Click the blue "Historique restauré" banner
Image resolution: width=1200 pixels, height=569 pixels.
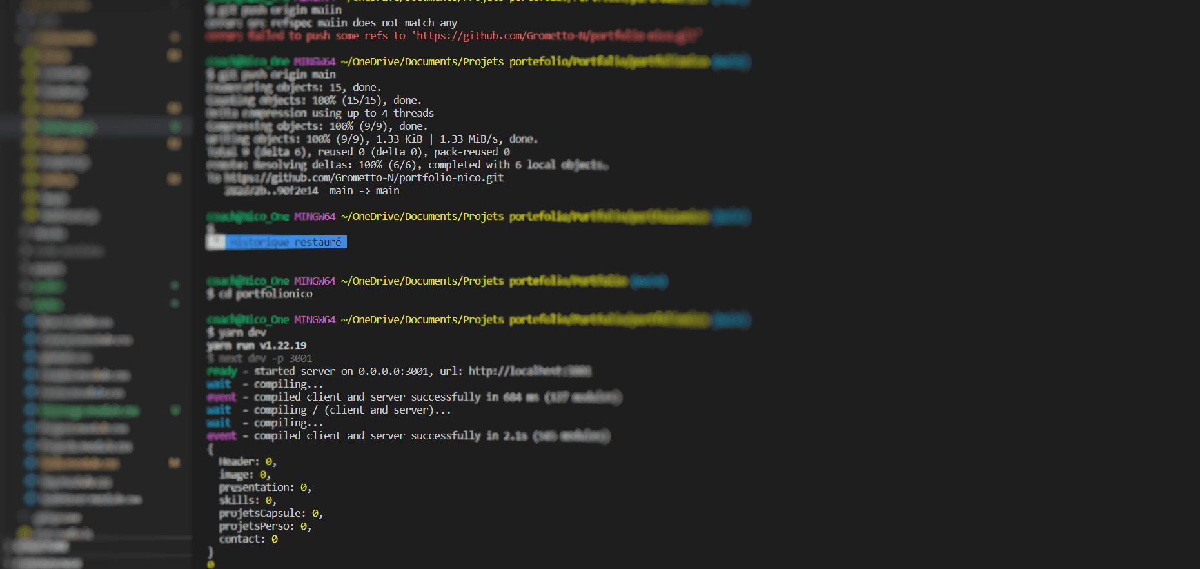pyautogui.click(x=286, y=242)
